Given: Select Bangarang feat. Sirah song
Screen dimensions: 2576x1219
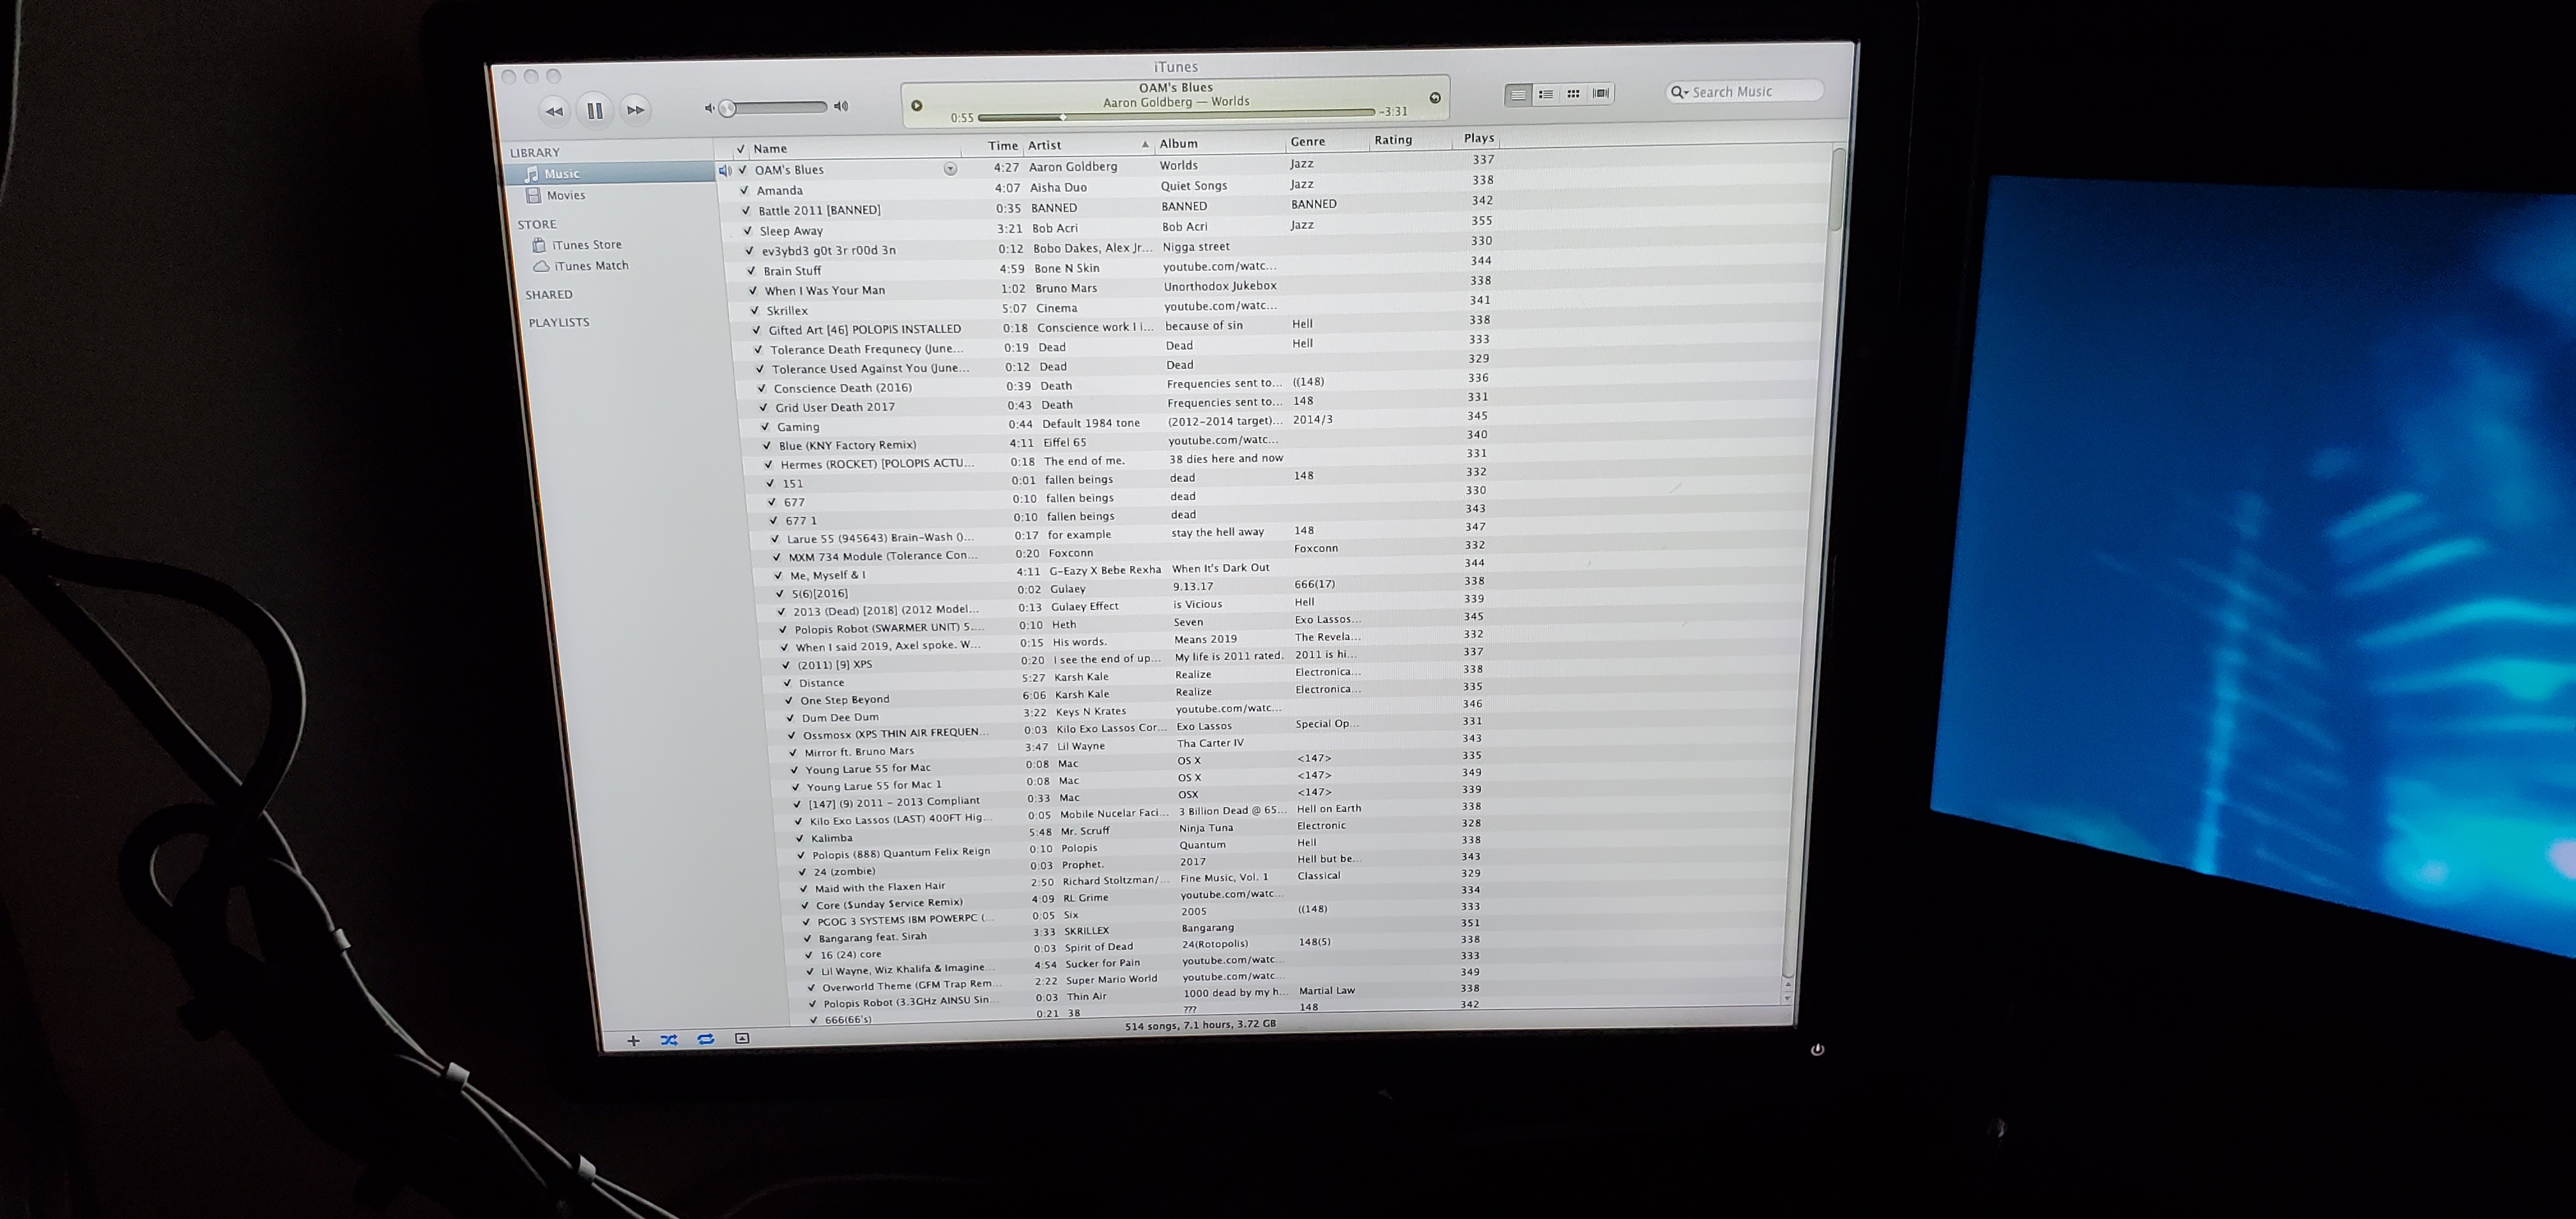Looking at the screenshot, I should pos(873,937).
